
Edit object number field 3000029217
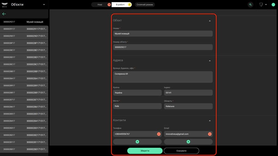point(163,47)
